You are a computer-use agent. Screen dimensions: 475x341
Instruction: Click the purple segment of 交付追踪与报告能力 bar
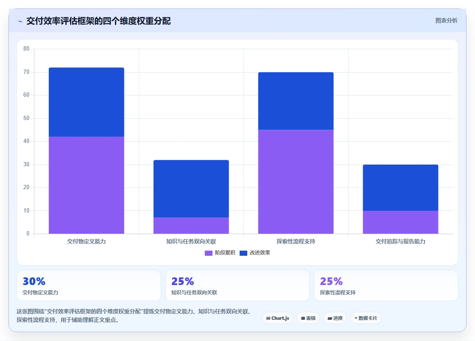[x=400, y=222]
